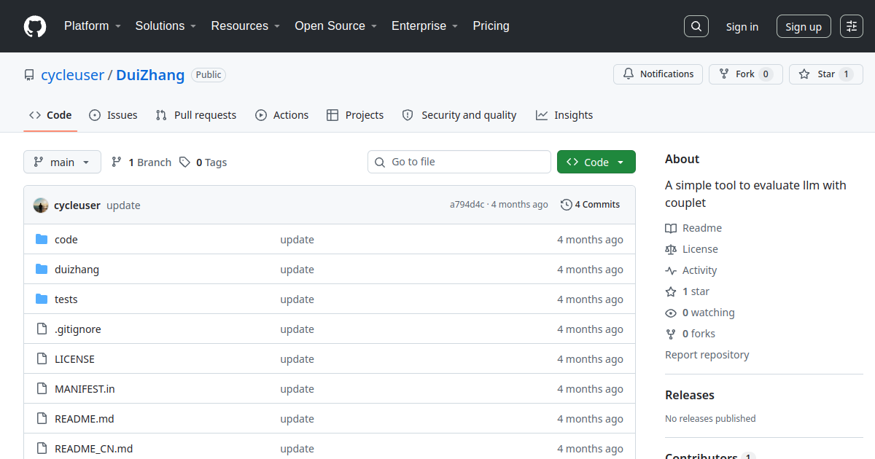Click the repository icon beside cycleuser
The image size is (875, 459).
[29, 75]
